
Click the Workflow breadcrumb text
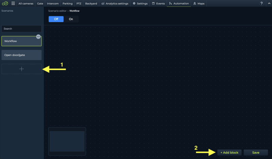click(x=74, y=11)
